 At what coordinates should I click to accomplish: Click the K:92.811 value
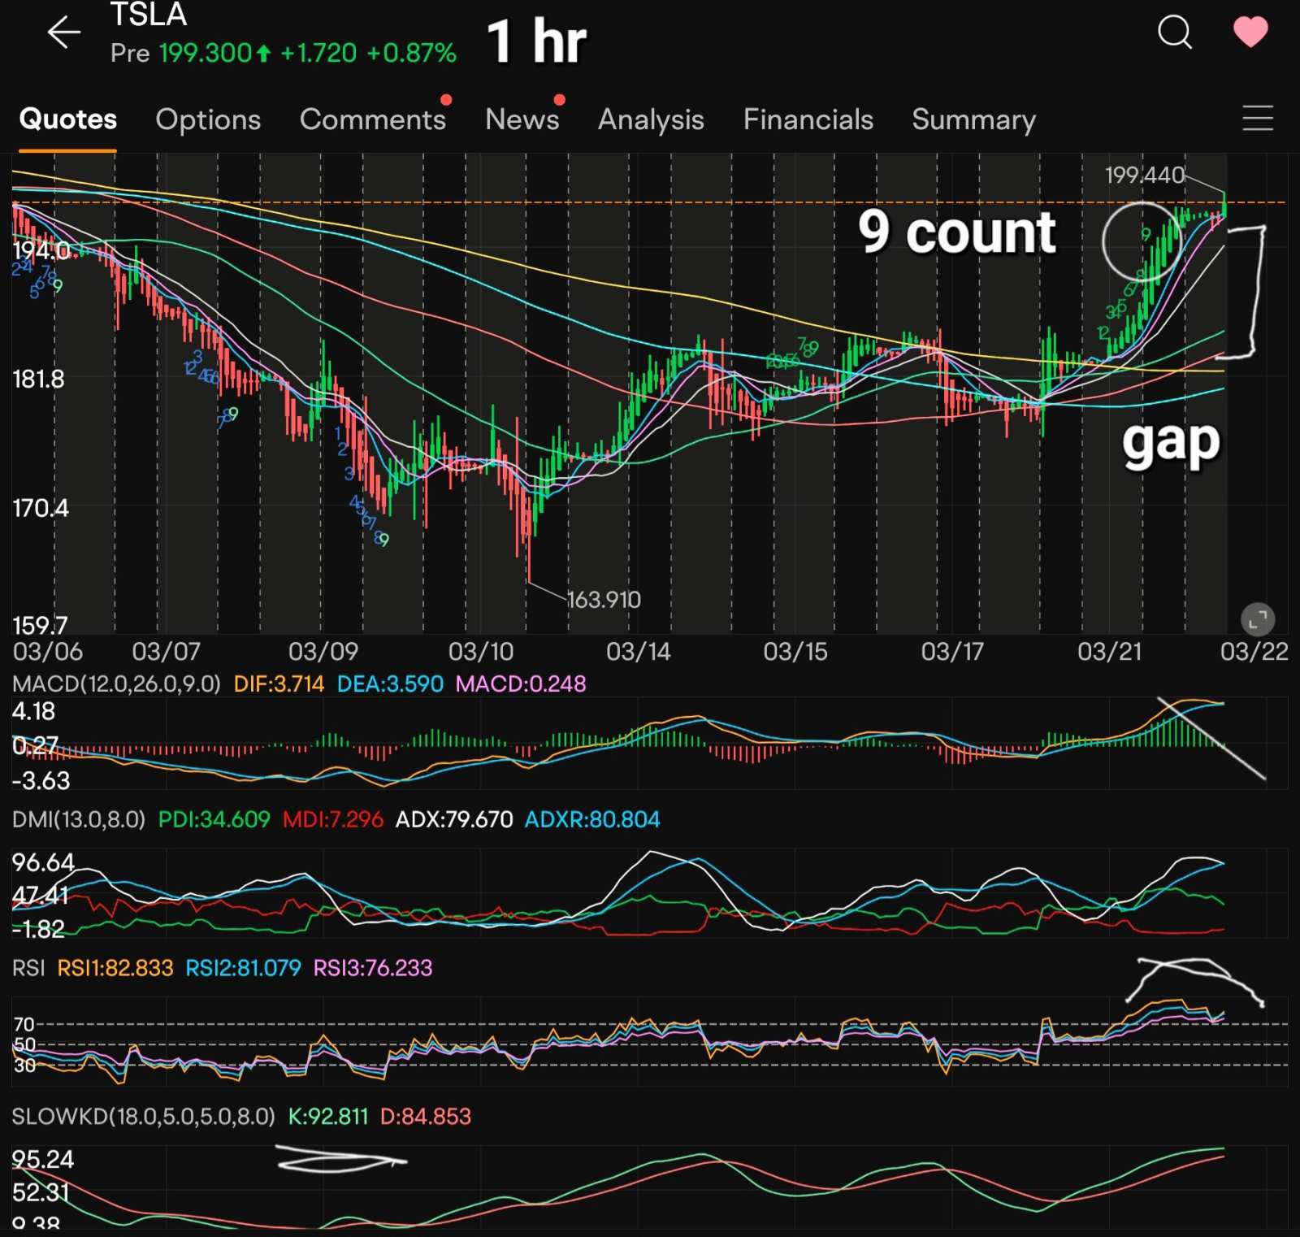pyautogui.click(x=328, y=1117)
